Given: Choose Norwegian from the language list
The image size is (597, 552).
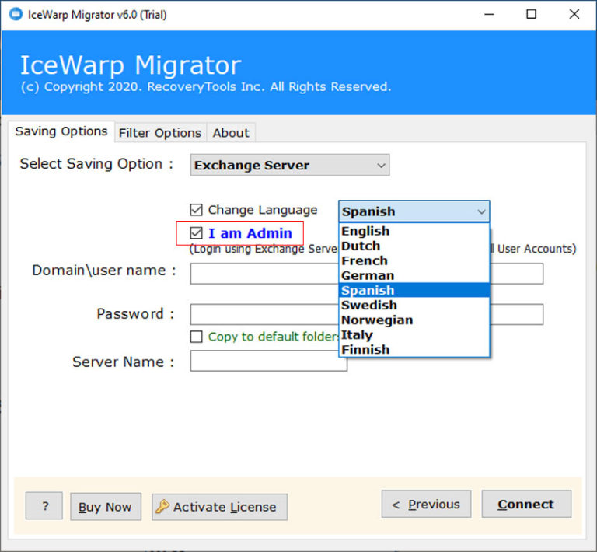Looking at the screenshot, I should (414, 320).
